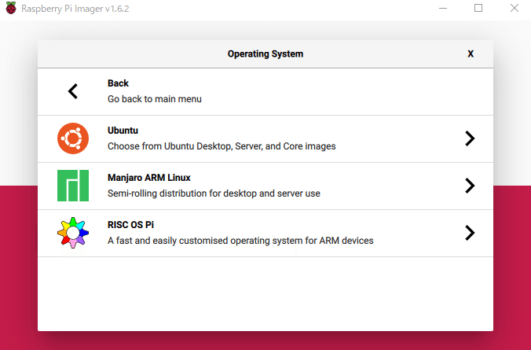The width and height of the screenshot is (531, 350).
Task: Open the Ubuntu entry title
Action: coord(123,131)
